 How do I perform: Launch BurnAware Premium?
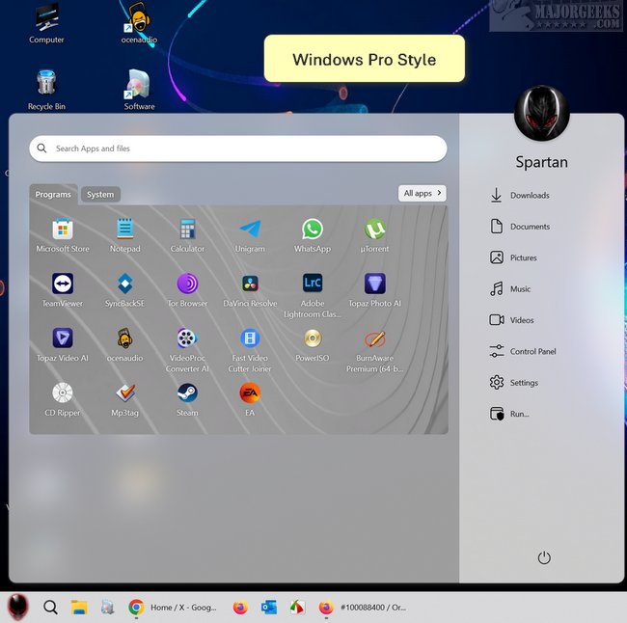point(374,351)
